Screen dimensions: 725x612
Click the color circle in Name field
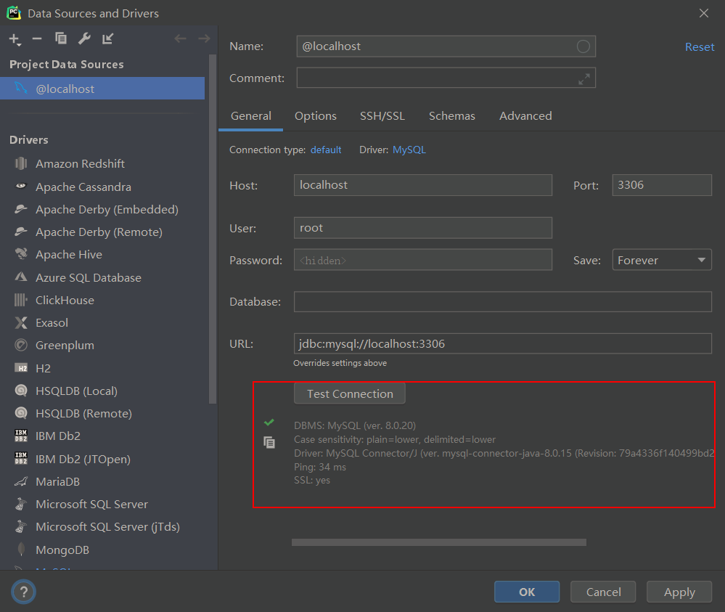583,46
